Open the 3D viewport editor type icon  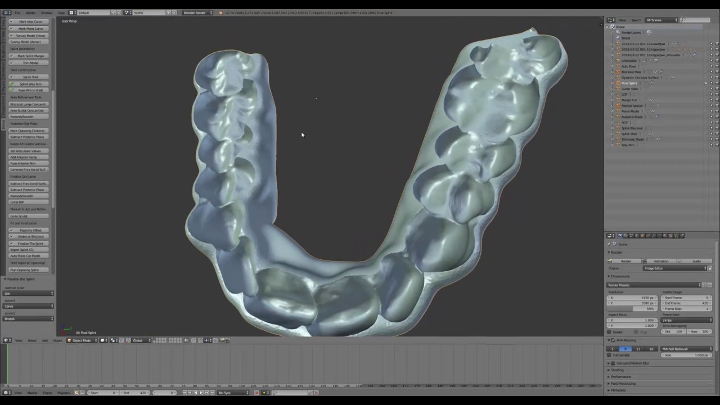click(x=6, y=340)
